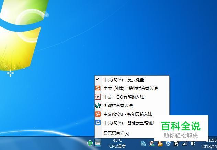217x150 pixels.
Task: Open the blue document gear tray icon
Action: [x=143, y=143]
